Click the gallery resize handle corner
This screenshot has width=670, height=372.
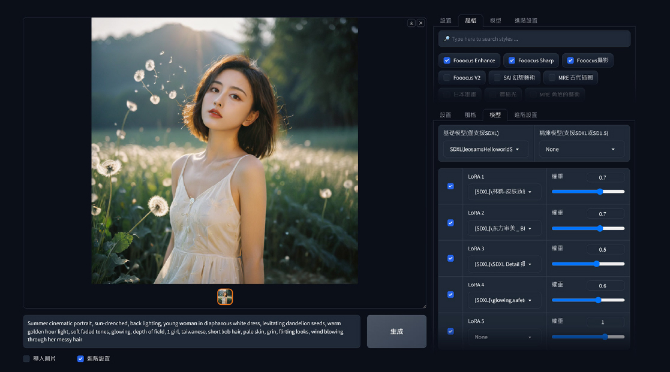pos(424,306)
